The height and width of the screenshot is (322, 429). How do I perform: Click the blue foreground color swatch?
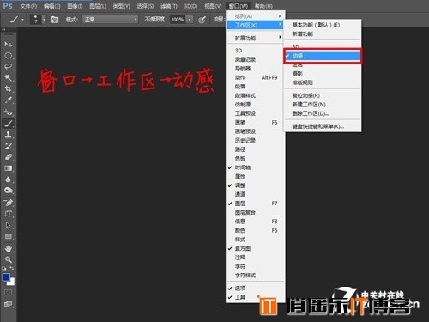tap(6, 276)
